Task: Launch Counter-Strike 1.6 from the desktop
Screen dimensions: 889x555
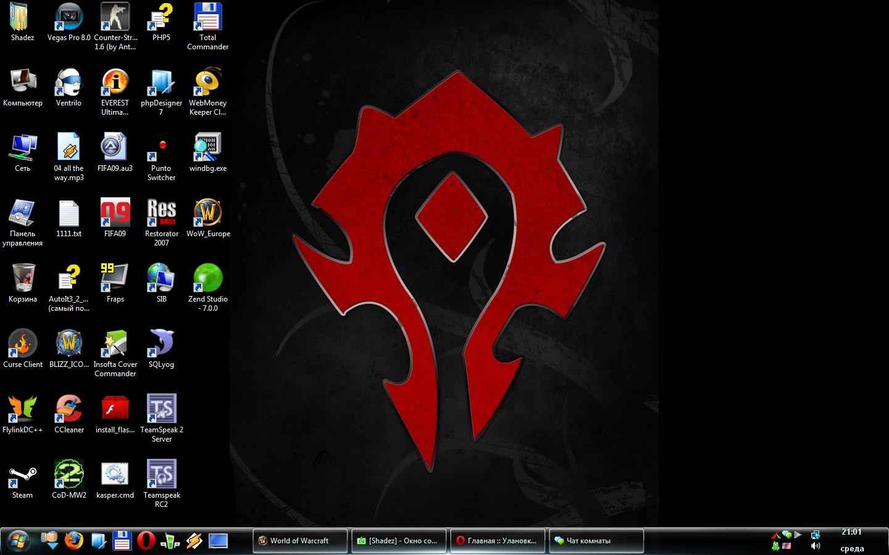Action: coord(115,17)
